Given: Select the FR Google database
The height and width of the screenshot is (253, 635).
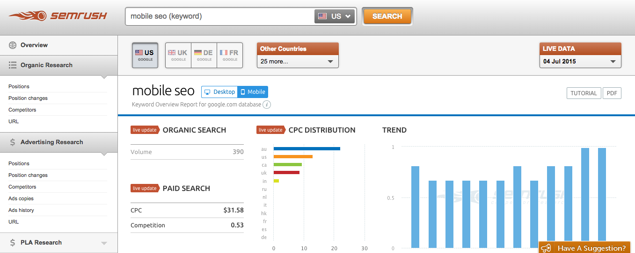Looking at the screenshot, I should (230, 56).
